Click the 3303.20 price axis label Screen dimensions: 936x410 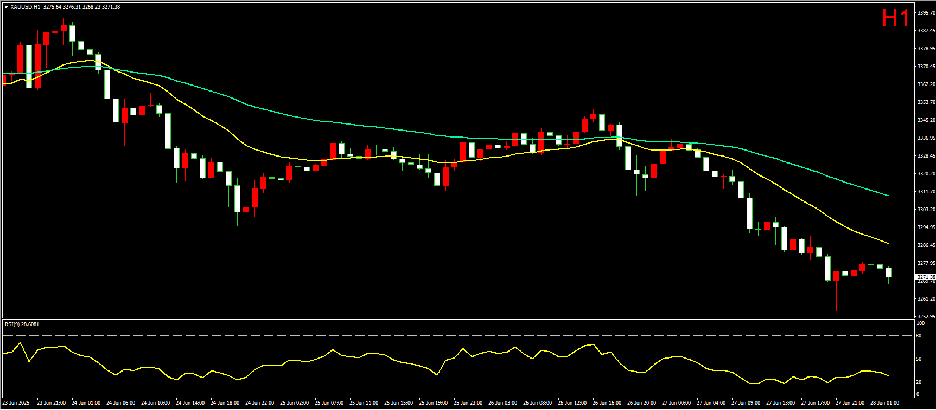[x=926, y=209]
